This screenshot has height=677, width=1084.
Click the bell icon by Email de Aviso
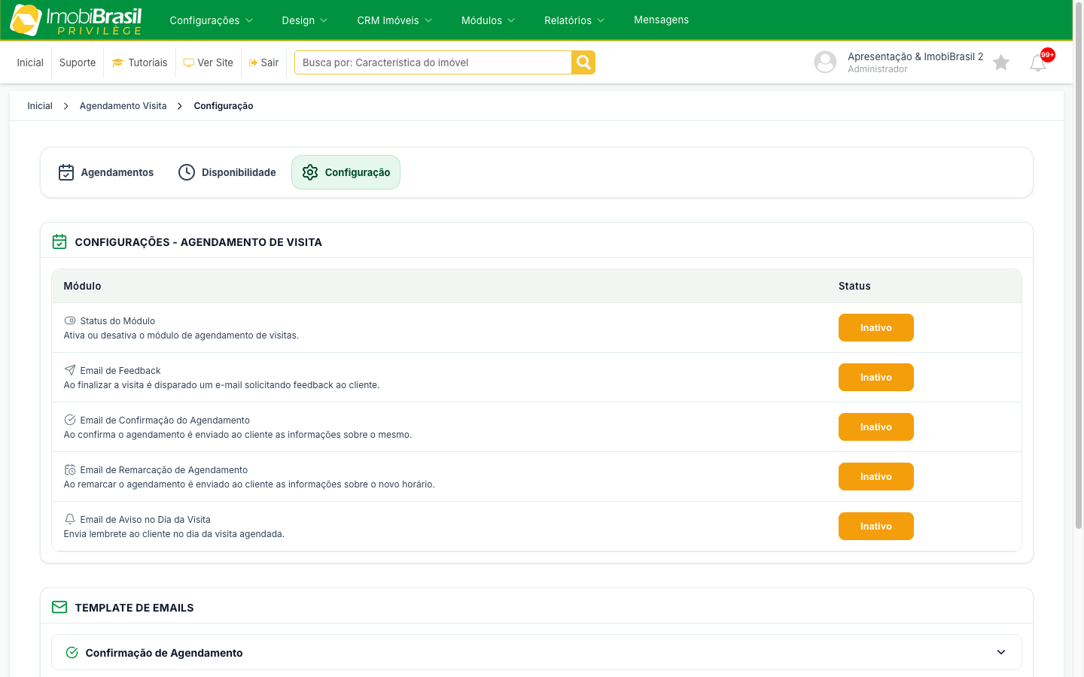pyautogui.click(x=70, y=519)
